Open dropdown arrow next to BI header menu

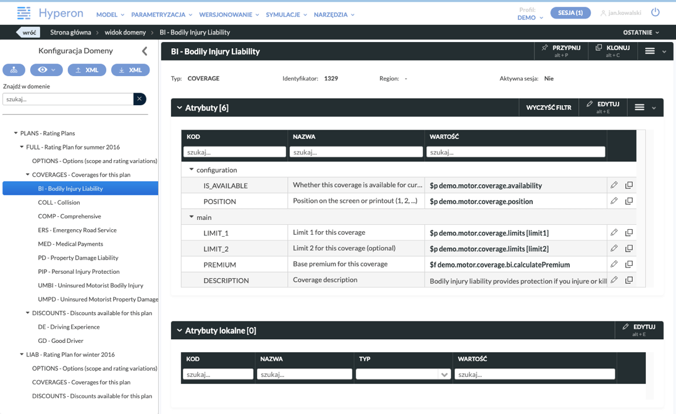pyautogui.click(x=664, y=52)
